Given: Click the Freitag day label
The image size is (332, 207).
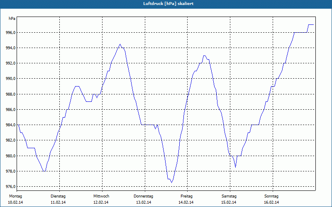Looking at the screenshot, I should point(186,196).
